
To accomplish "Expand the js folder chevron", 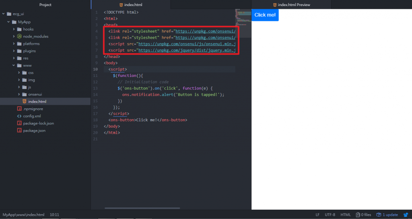I will [x=19, y=87].
